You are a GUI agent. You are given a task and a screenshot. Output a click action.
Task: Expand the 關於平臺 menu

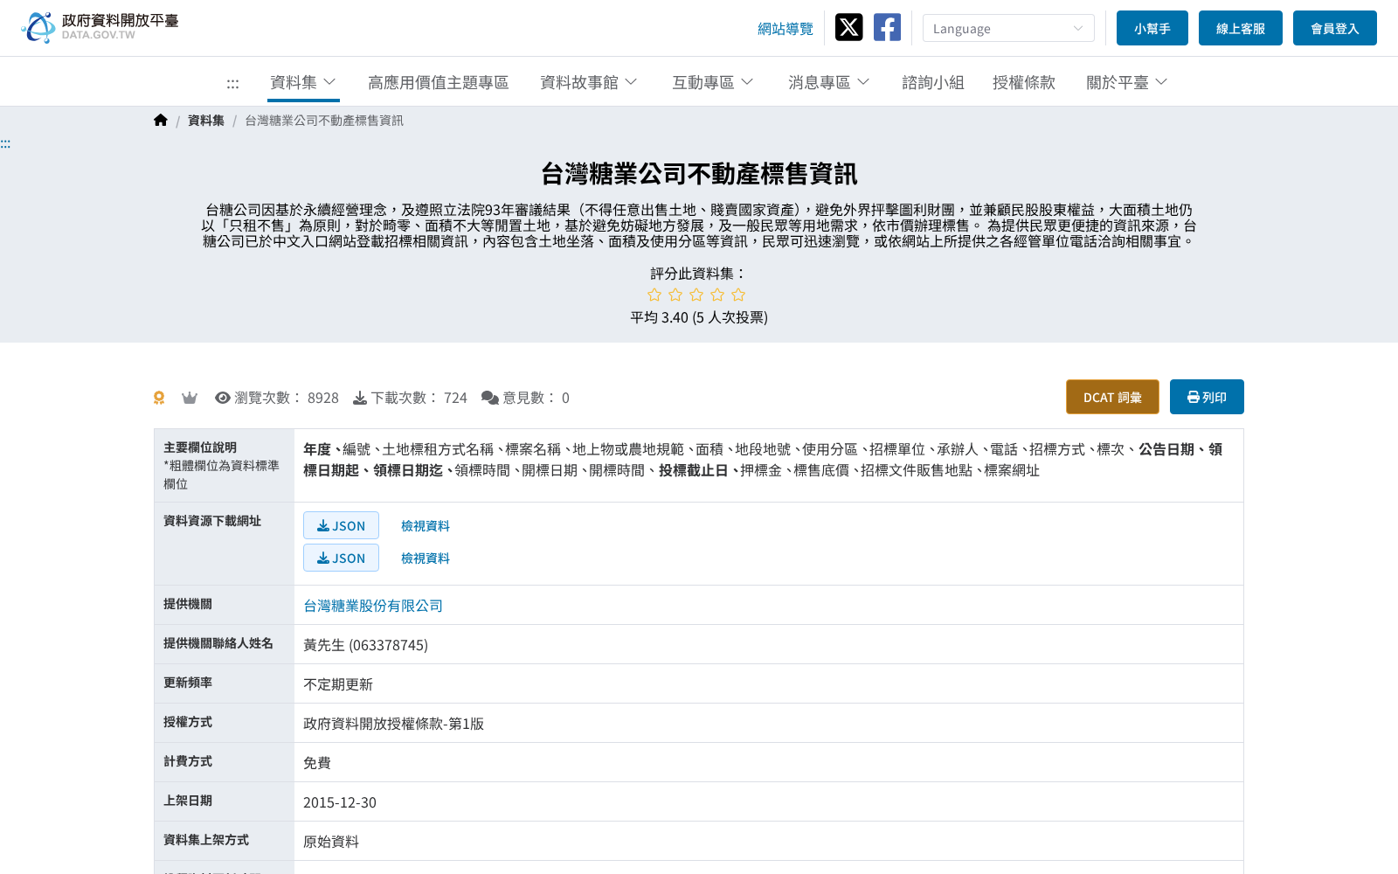coord(1127,82)
